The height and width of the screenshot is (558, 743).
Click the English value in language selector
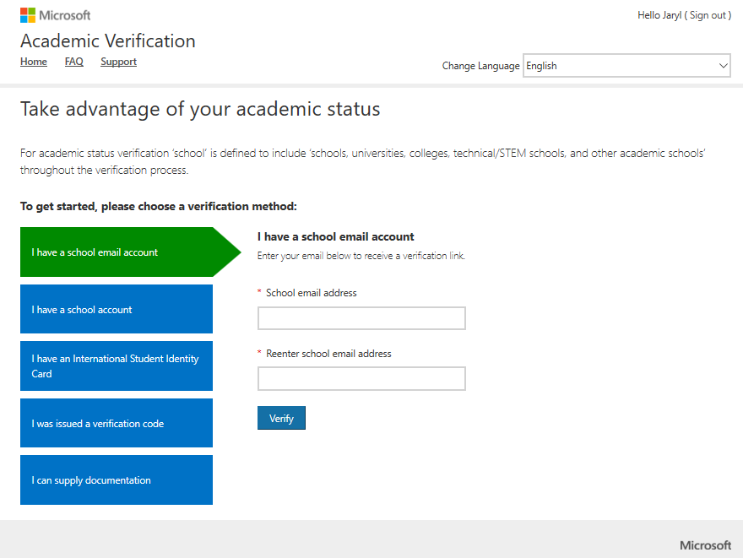click(541, 66)
